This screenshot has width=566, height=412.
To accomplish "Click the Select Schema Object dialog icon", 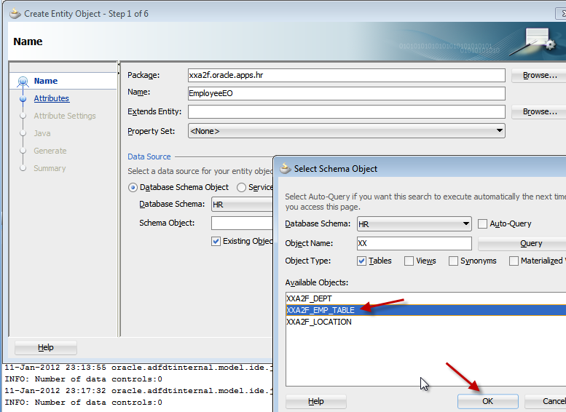I will pos(286,168).
